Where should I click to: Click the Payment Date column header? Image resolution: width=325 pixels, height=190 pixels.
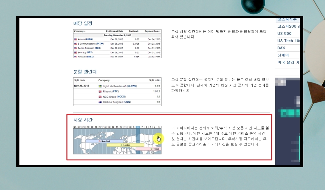tap(152, 31)
